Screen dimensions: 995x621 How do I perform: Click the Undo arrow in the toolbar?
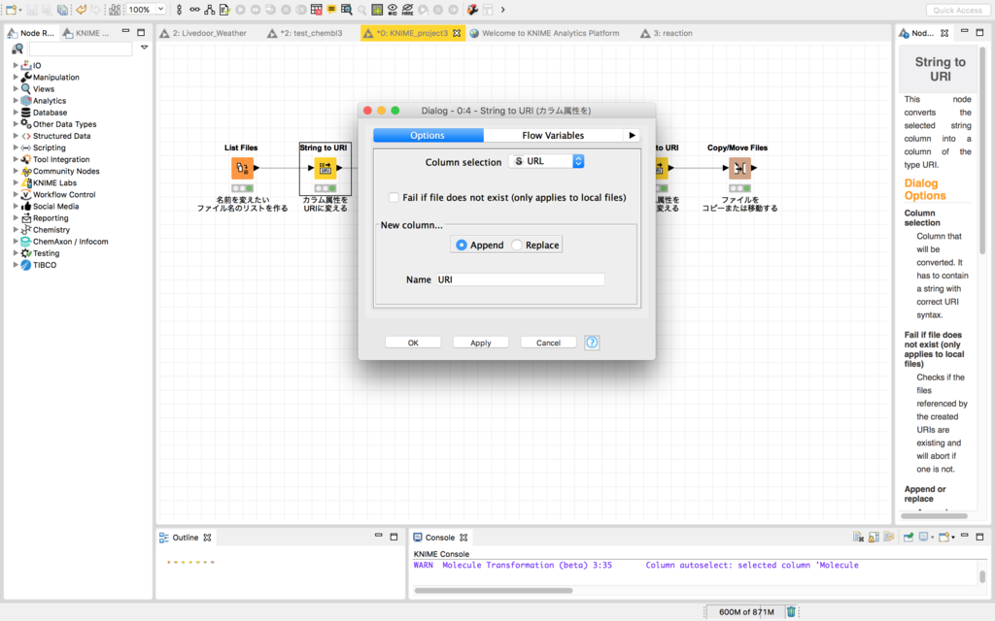[82, 10]
